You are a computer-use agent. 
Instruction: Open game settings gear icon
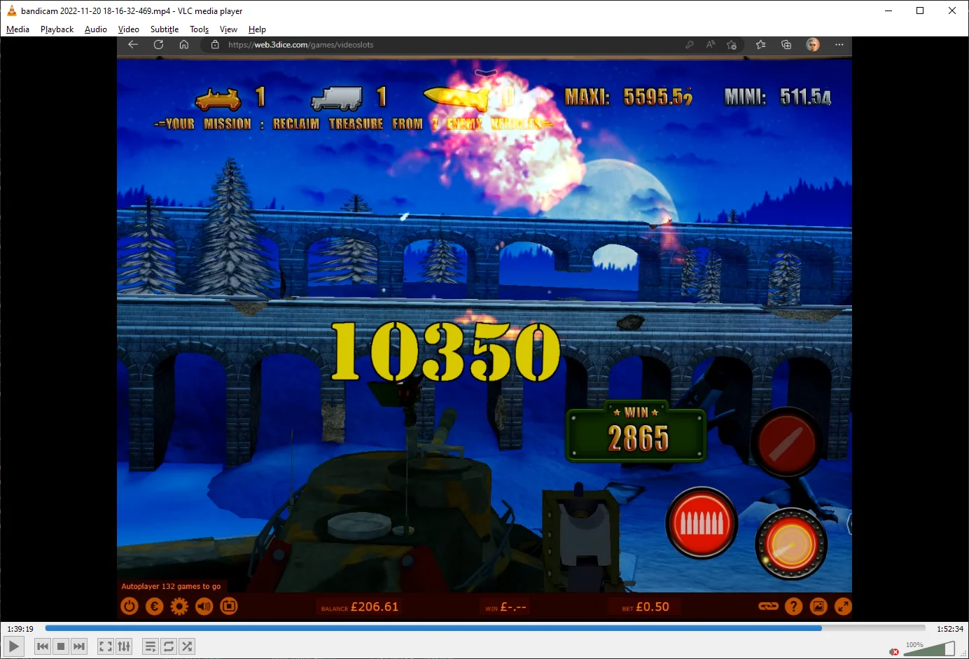point(179,606)
